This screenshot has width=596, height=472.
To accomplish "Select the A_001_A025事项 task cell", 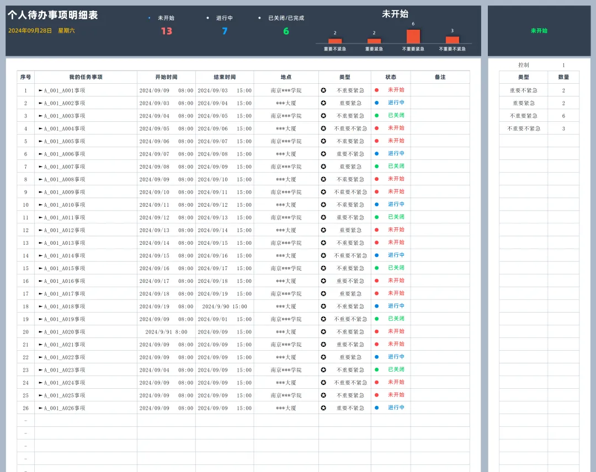I will click(x=86, y=395).
